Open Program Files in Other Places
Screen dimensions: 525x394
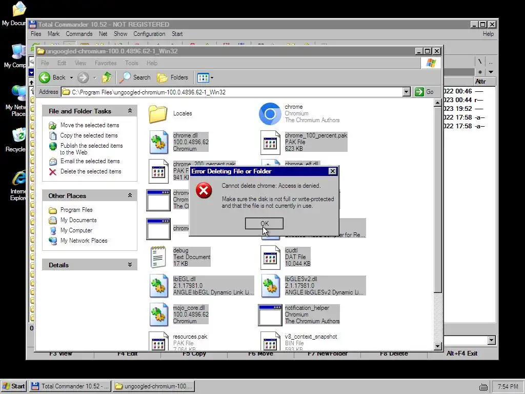coord(76,210)
